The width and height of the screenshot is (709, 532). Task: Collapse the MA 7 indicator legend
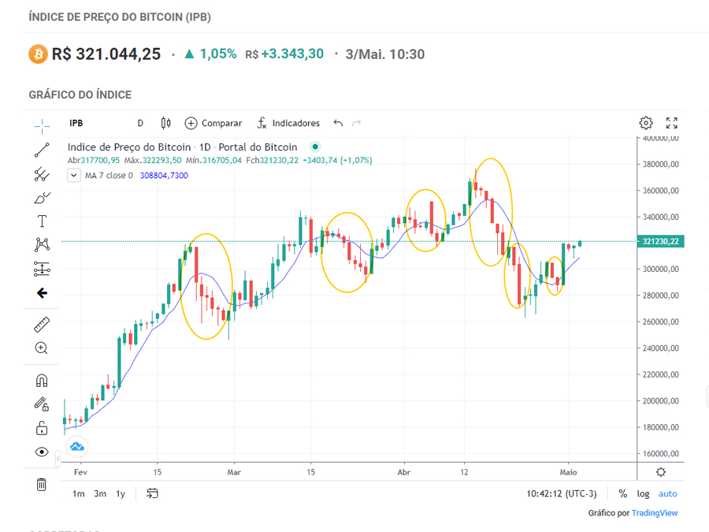pos(74,176)
